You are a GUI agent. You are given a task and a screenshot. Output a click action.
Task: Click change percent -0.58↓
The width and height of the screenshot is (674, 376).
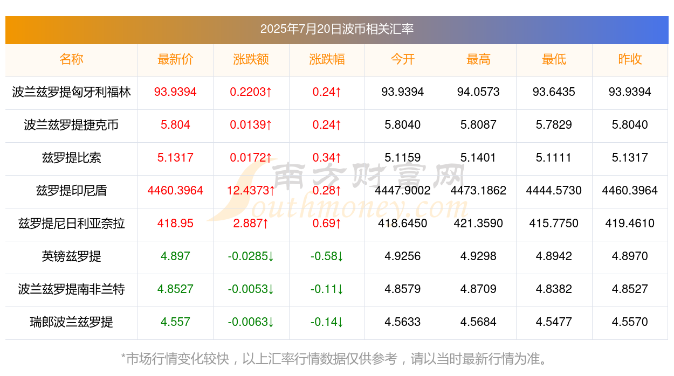pyautogui.click(x=327, y=256)
